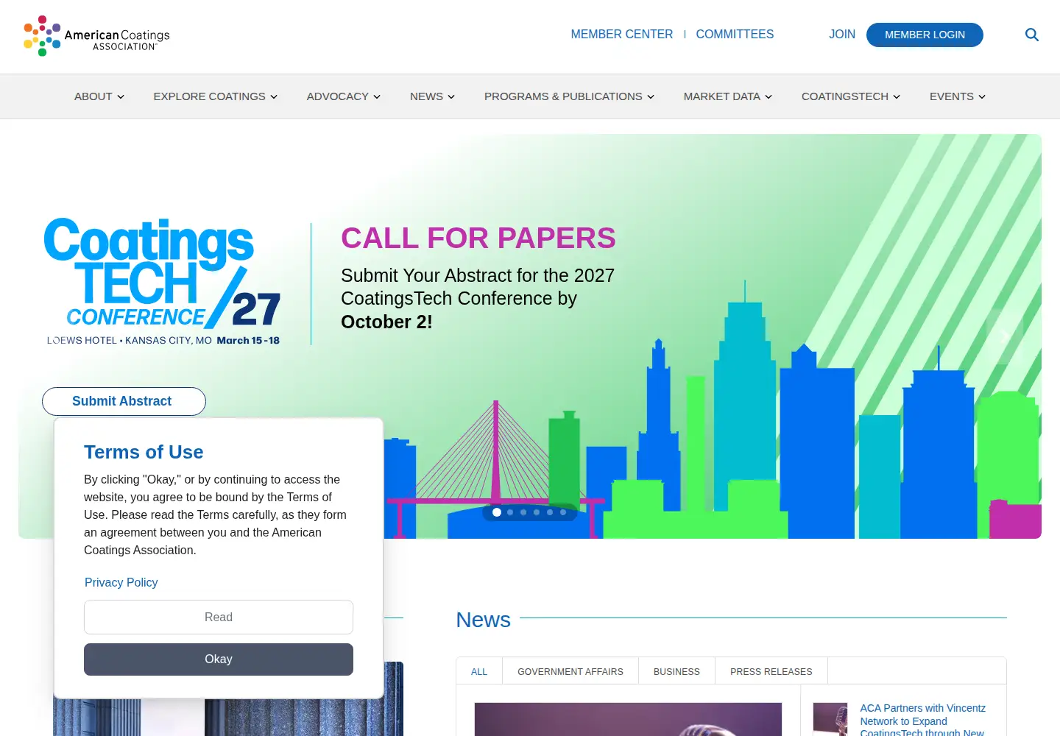Advance carousel with the next-slide arrow

coord(1005,336)
